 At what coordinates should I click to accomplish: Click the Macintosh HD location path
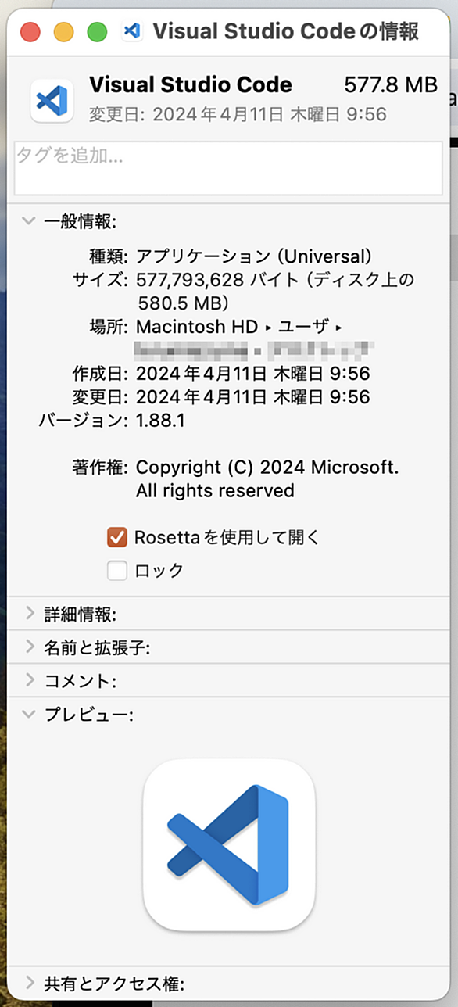(x=196, y=326)
